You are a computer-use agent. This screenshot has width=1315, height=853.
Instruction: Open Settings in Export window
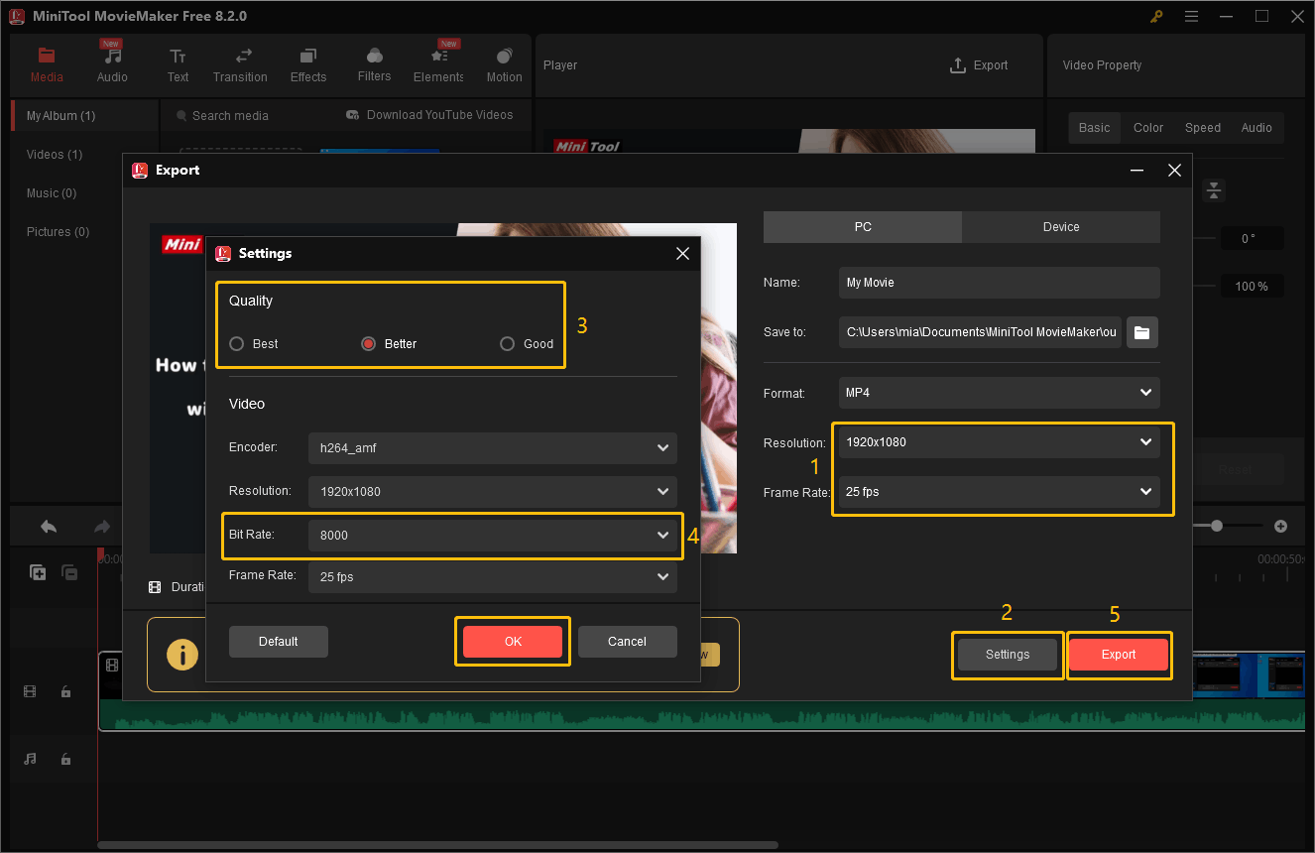click(1008, 655)
